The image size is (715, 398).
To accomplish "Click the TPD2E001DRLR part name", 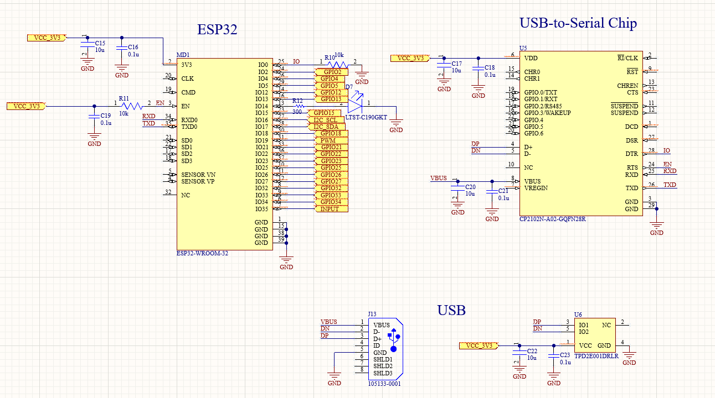I will [596, 357].
